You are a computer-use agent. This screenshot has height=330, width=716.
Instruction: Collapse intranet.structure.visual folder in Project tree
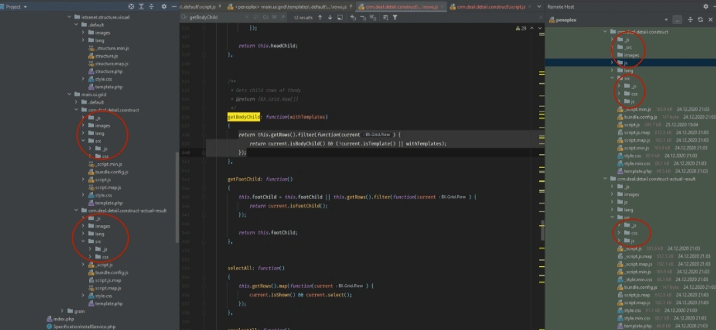click(69, 17)
